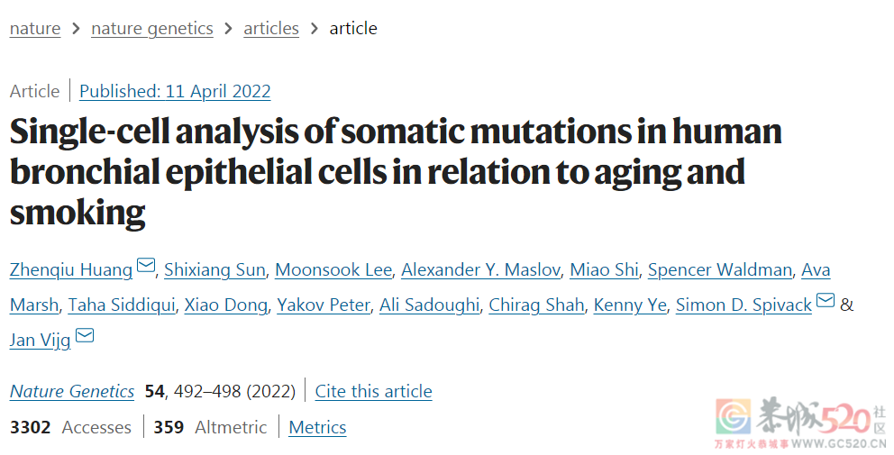
Task: Go to the nature genetics breadcrumb
Action: (152, 29)
